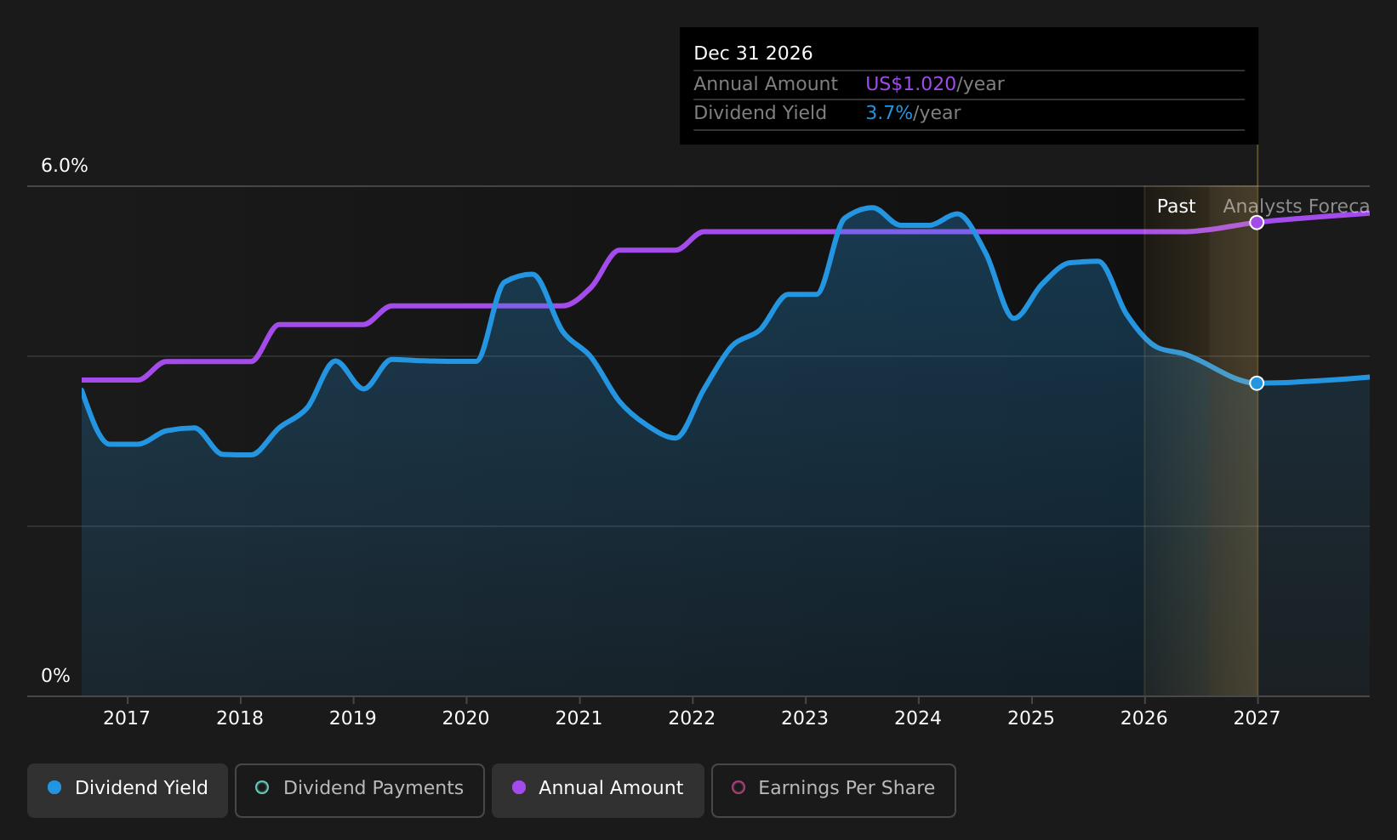The width and height of the screenshot is (1397, 840).
Task: Click the 2019 x-axis year label
Action: [x=353, y=718]
